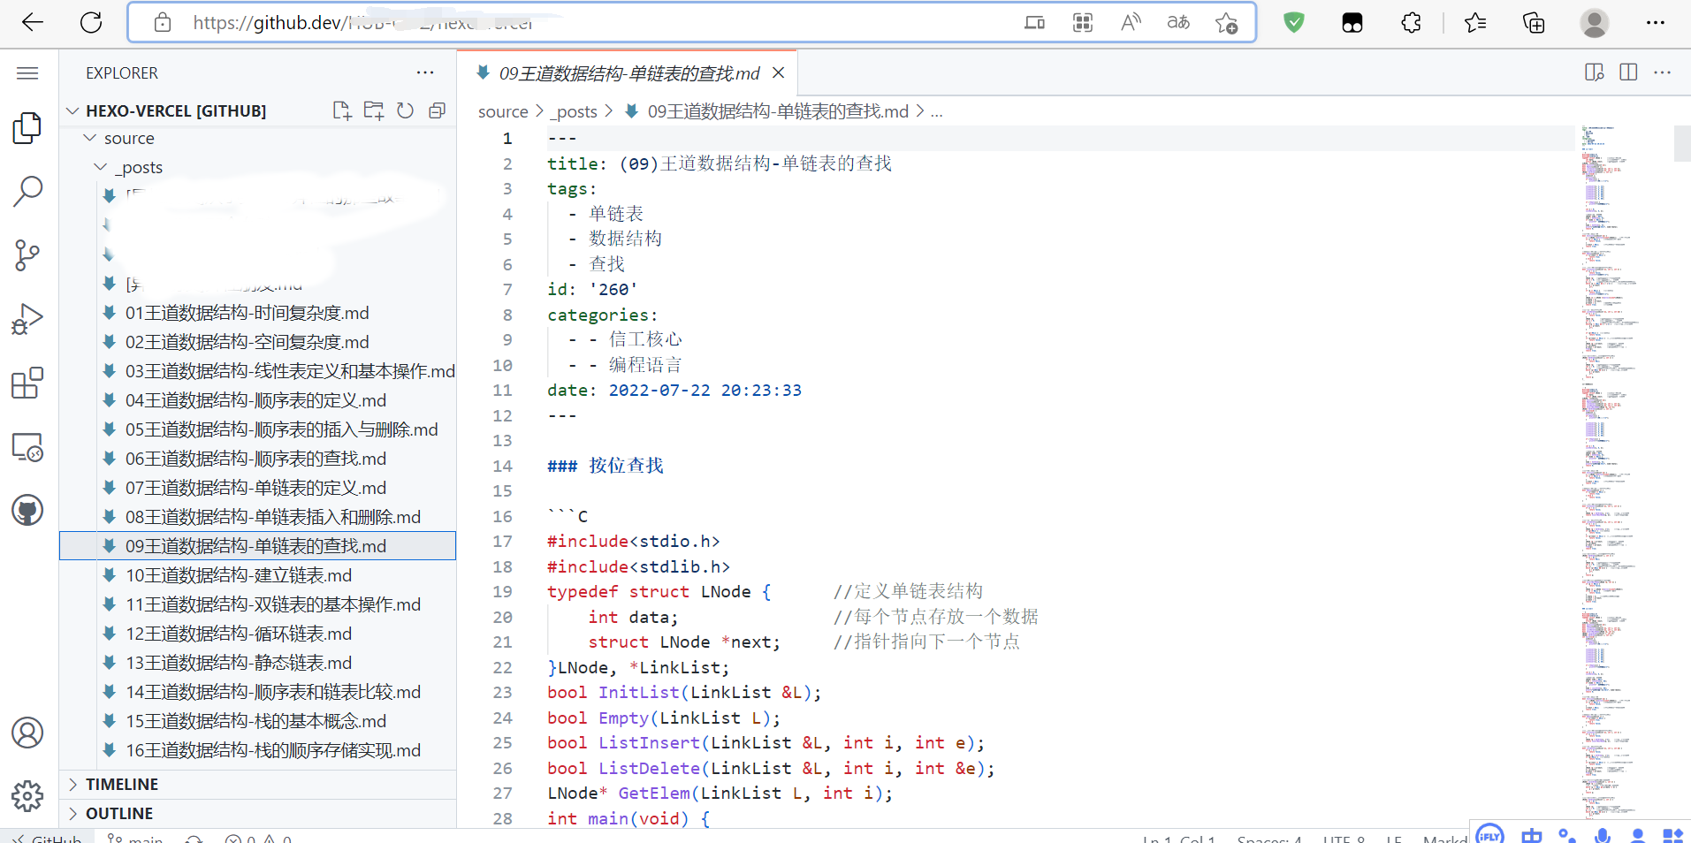
Task: Click the date value 2022-07-22 20:23:33
Action: click(705, 391)
